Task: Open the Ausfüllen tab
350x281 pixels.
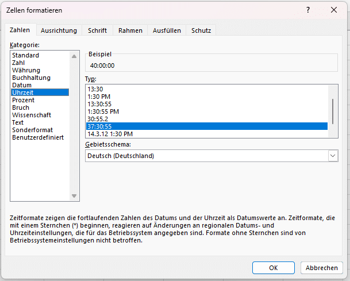Action: (x=167, y=30)
